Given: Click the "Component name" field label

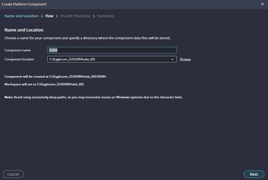Looking at the screenshot, I should tap(18, 50).
